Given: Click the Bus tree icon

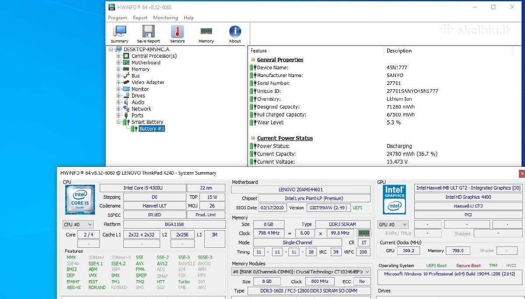Looking at the screenshot, I should coord(126,76).
